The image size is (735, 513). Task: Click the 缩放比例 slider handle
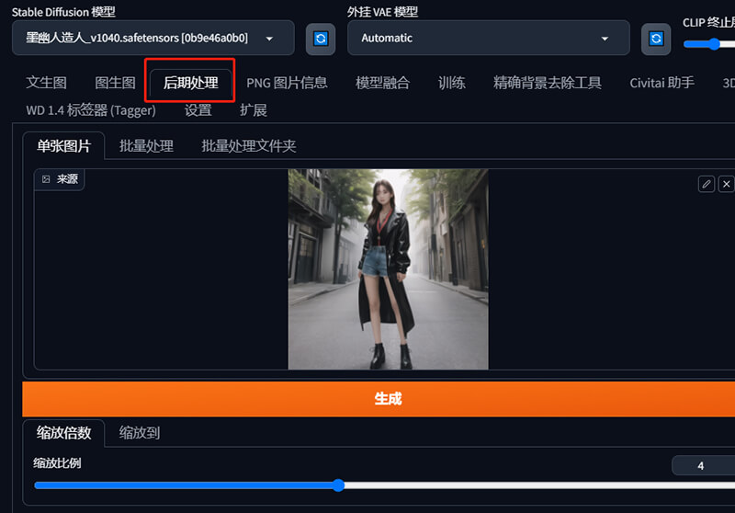(338, 485)
